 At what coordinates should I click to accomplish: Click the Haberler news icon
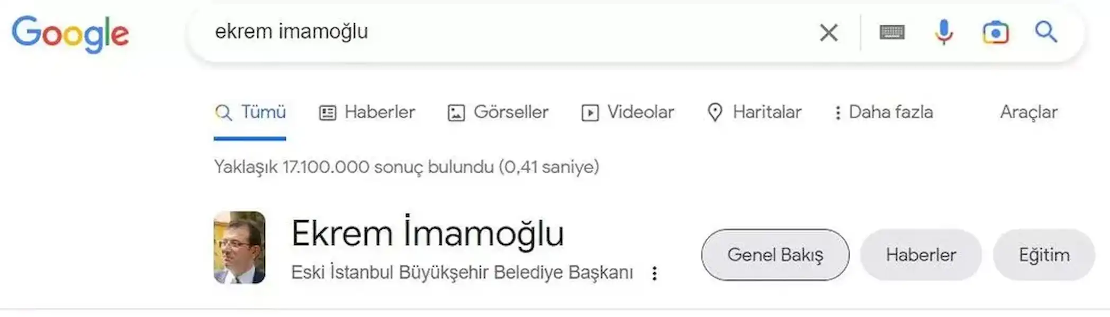[328, 112]
